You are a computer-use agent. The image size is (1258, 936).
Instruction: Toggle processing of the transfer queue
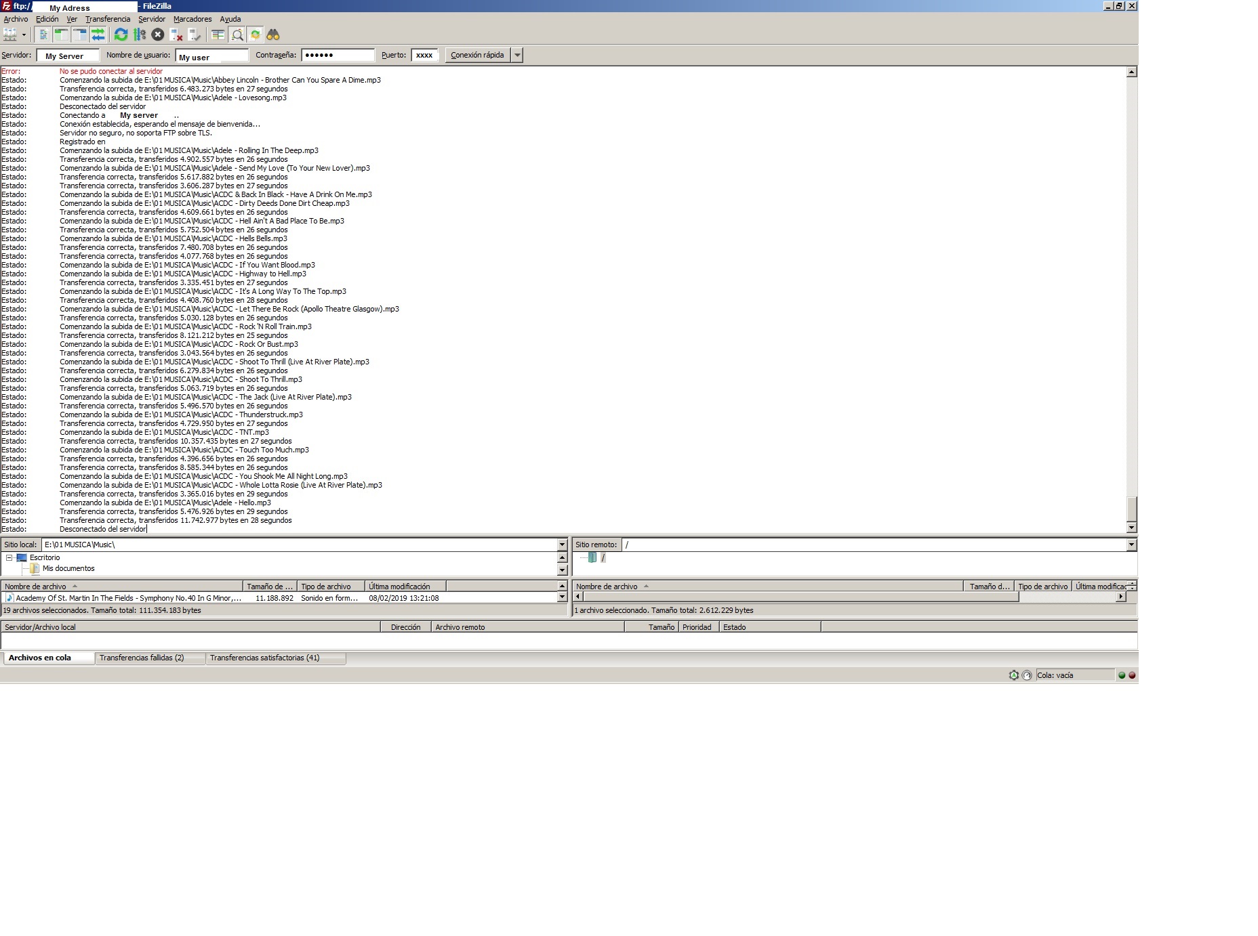[139, 35]
